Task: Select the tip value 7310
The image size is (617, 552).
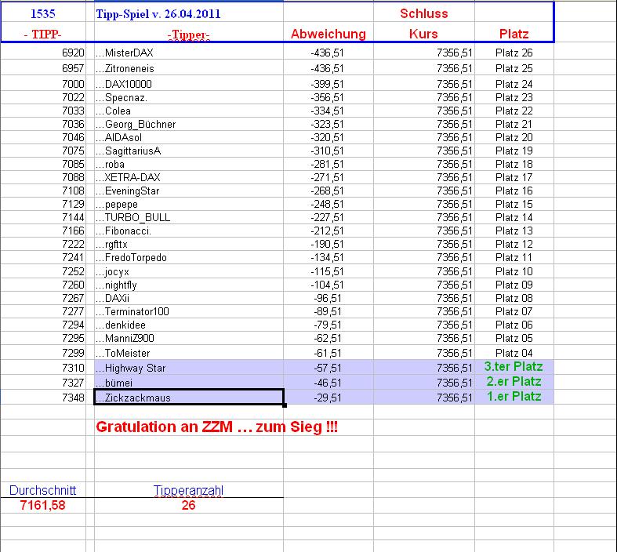Action: click(x=73, y=368)
